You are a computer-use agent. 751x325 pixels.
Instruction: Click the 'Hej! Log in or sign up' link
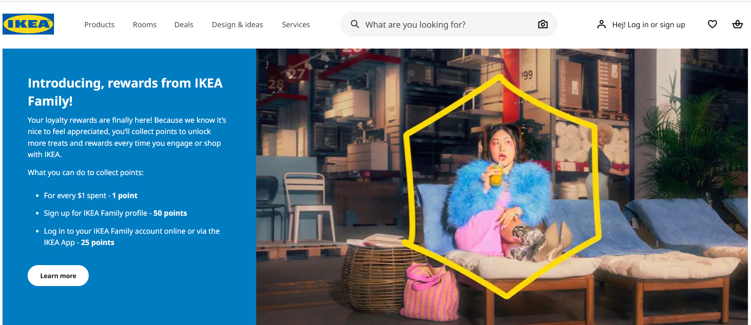pos(648,25)
